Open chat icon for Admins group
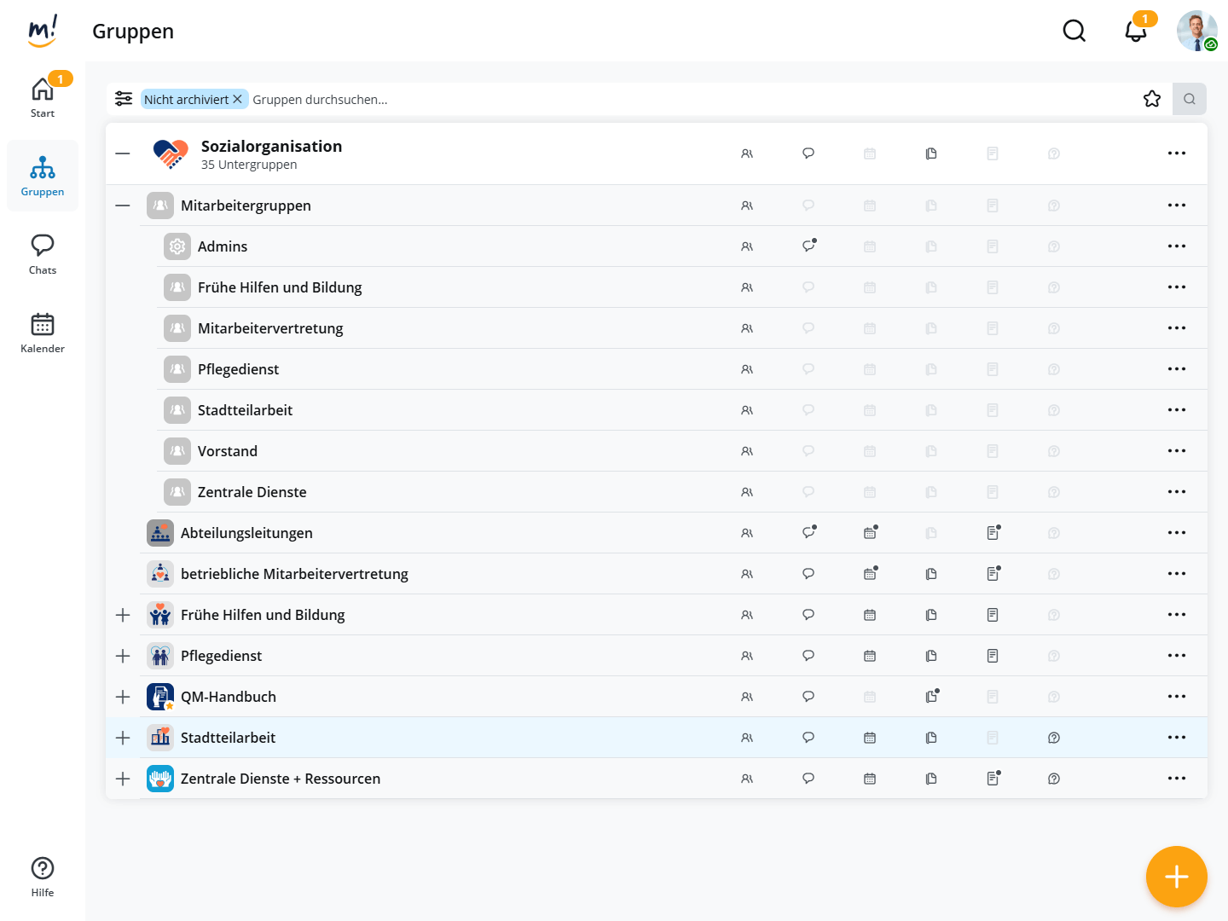 pyautogui.click(x=808, y=246)
